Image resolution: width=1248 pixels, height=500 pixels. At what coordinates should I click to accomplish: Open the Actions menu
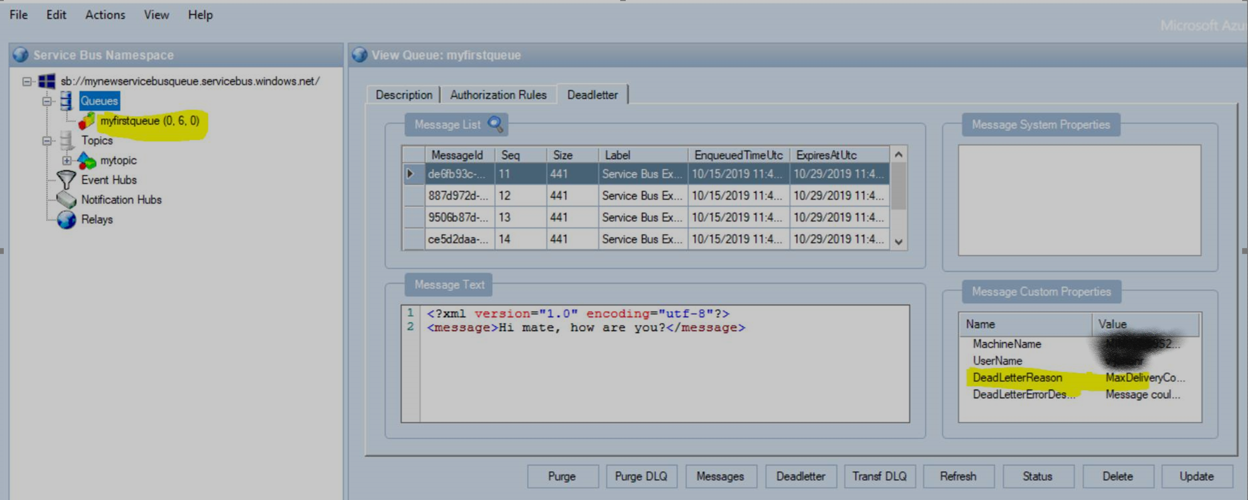pyautogui.click(x=105, y=15)
